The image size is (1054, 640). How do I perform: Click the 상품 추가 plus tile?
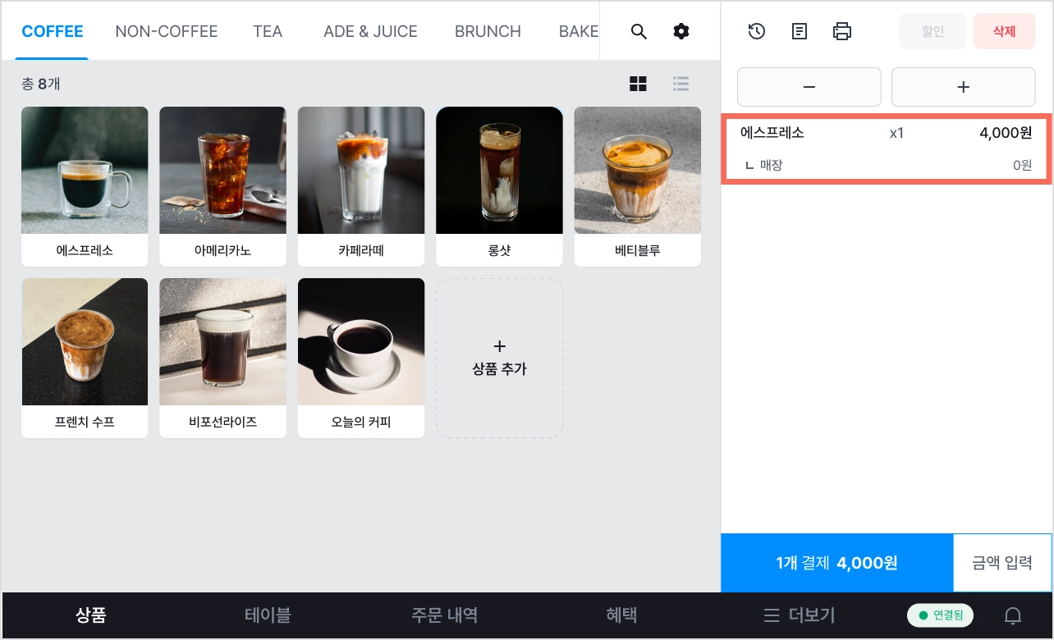click(x=499, y=358)
